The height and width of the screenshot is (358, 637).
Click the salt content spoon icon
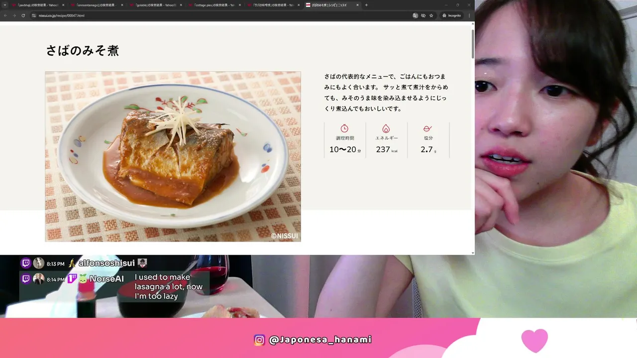(427, 129)
